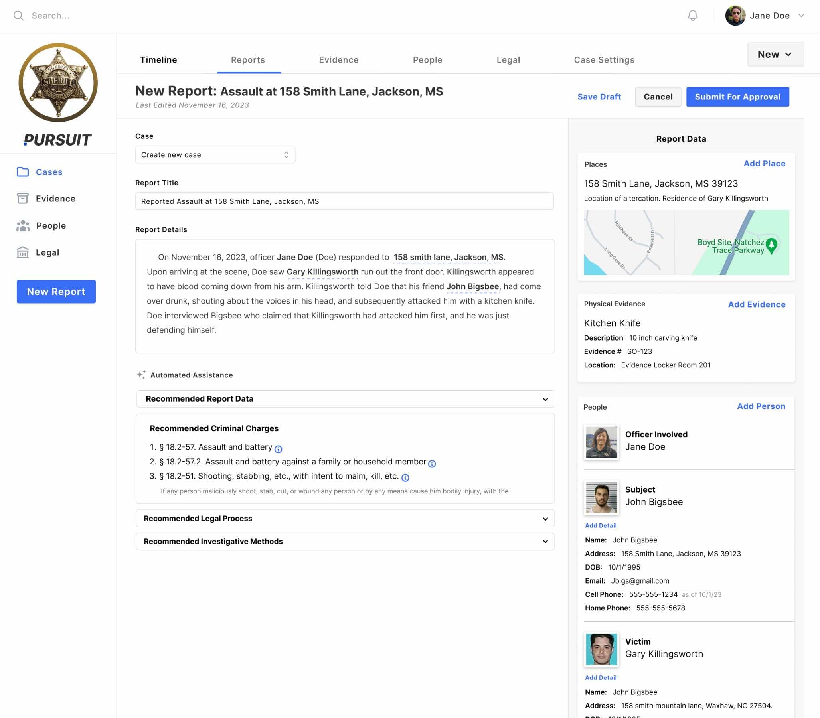Switch to the Evidence tab
Screen dimensions: 820x718
[x=338, y=60]
